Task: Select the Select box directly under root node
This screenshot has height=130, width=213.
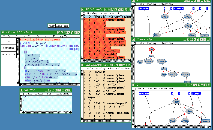Action: click(151, 56)
